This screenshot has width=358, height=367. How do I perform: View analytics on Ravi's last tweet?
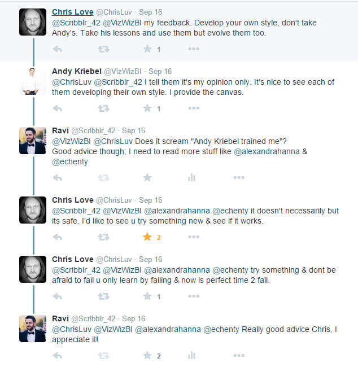[191, 356]
